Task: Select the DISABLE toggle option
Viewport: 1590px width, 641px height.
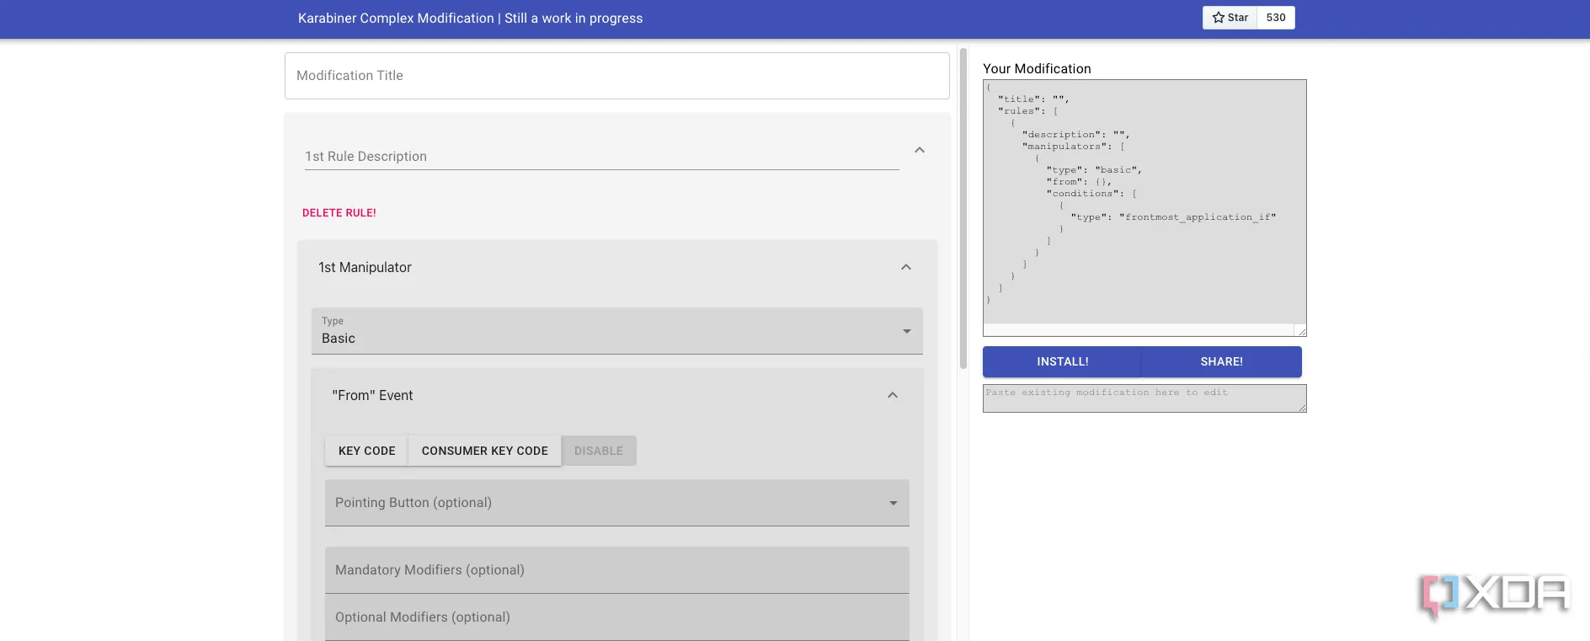Action: tap(599, 451)
